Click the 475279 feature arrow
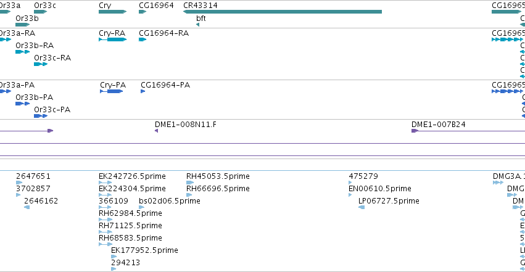525x272 pixels. (x=350, y=183)
